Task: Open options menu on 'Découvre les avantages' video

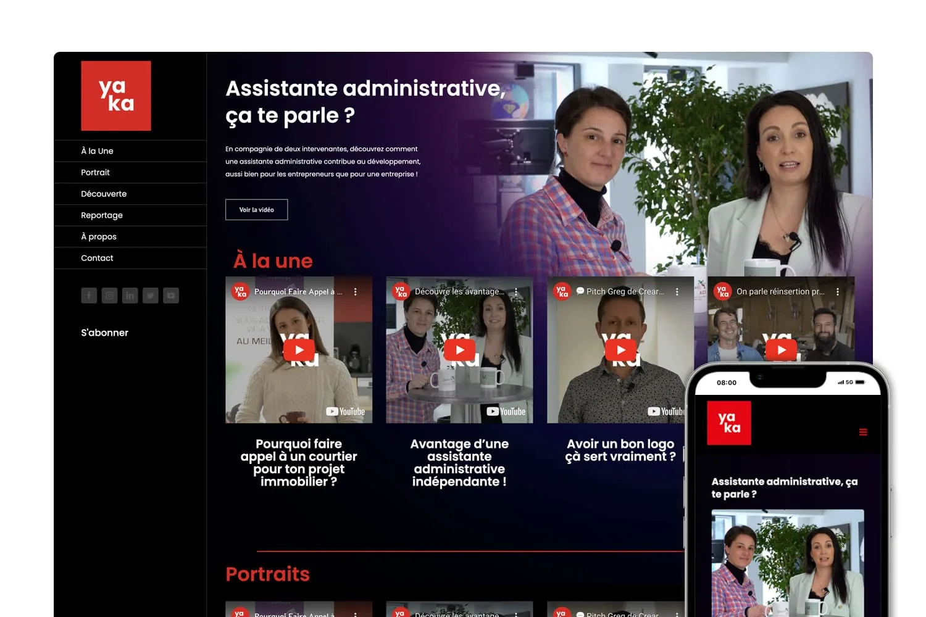Action: 516,292
